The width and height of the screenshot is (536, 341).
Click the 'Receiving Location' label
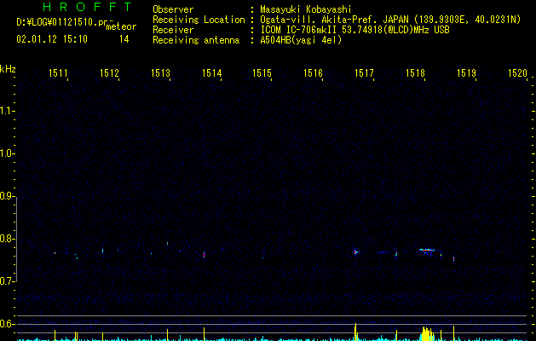tap(199, 20)
